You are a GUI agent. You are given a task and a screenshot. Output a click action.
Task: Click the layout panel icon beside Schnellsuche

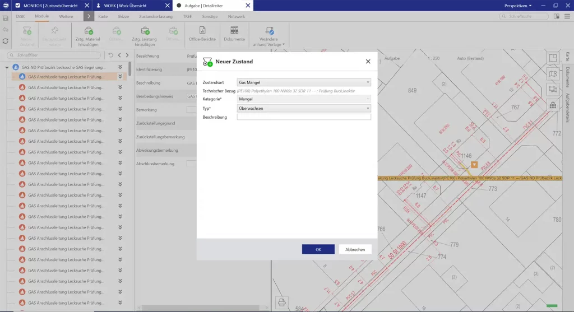tap(556, 17)
